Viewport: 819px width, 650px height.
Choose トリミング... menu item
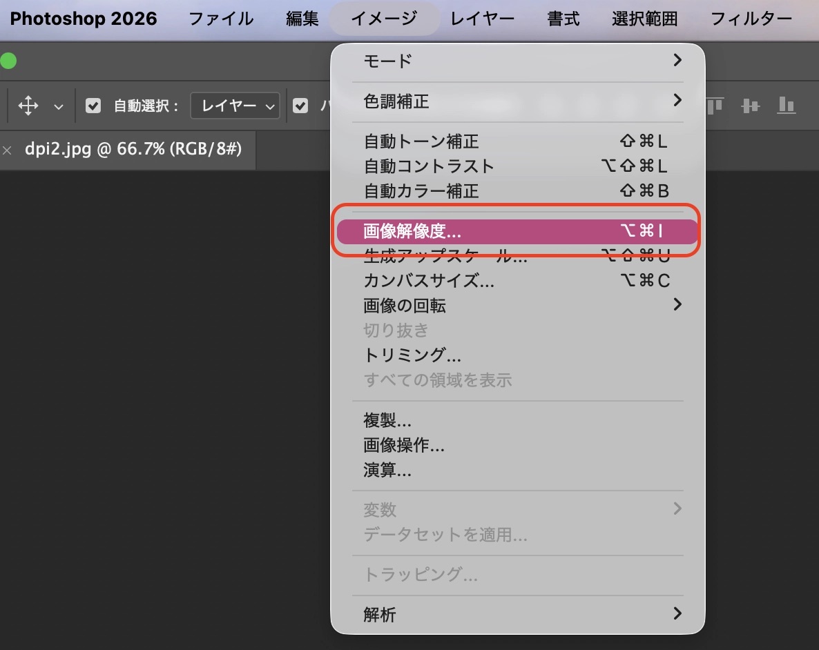pos(518,355)
